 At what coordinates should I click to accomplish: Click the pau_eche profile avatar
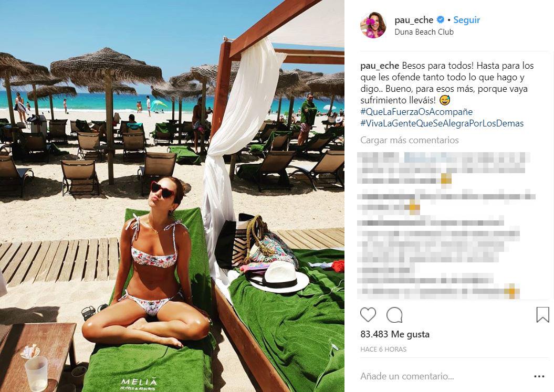point(373,25)
